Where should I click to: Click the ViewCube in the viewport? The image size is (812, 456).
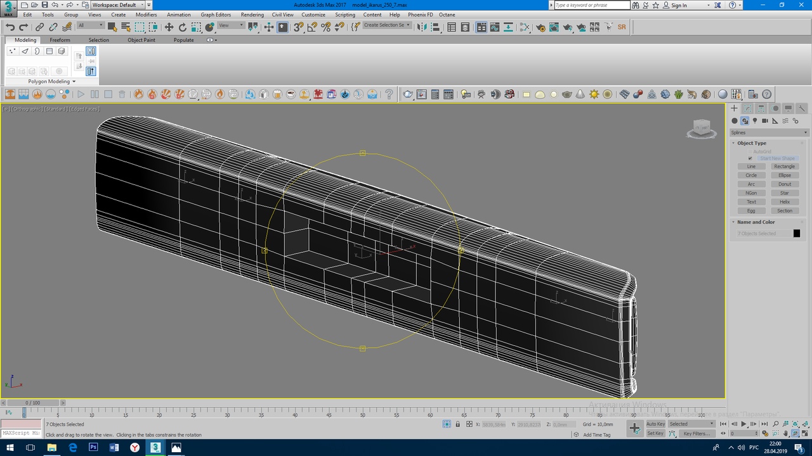[x=701, y=129]
